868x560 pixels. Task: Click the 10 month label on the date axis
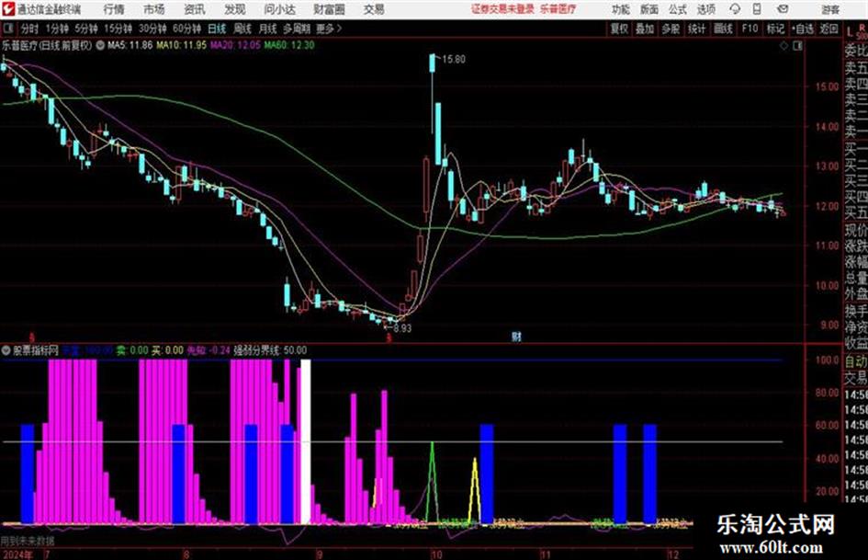click(437, 554)
